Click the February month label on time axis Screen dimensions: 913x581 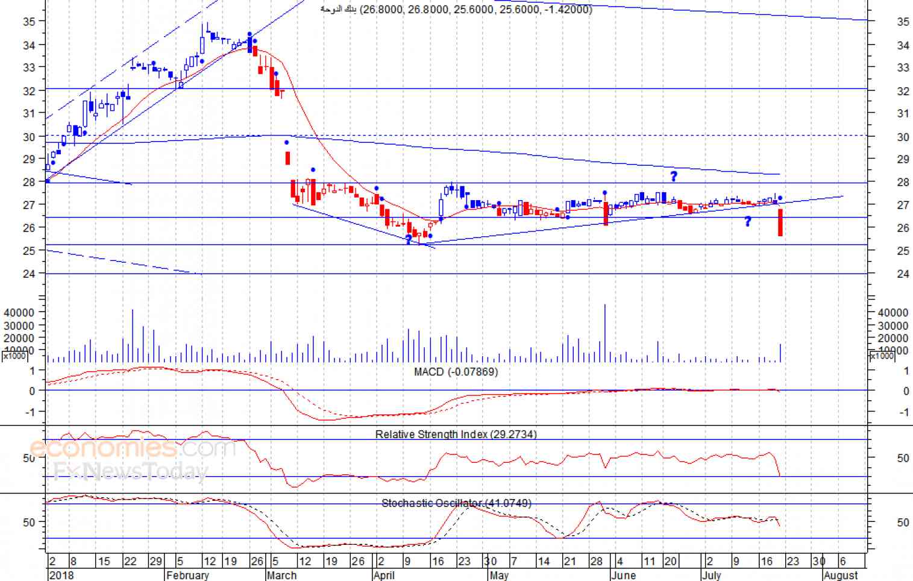187,575
